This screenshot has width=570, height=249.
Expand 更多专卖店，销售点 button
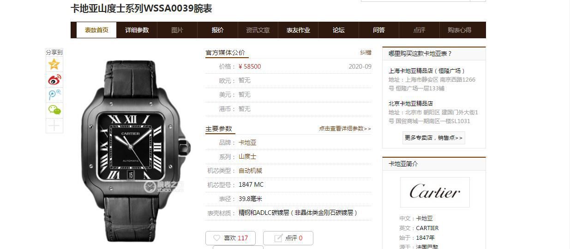pos(434,137)
